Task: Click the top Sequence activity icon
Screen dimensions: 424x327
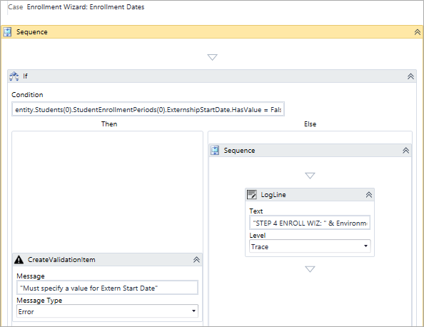Action: coord(8,32)
